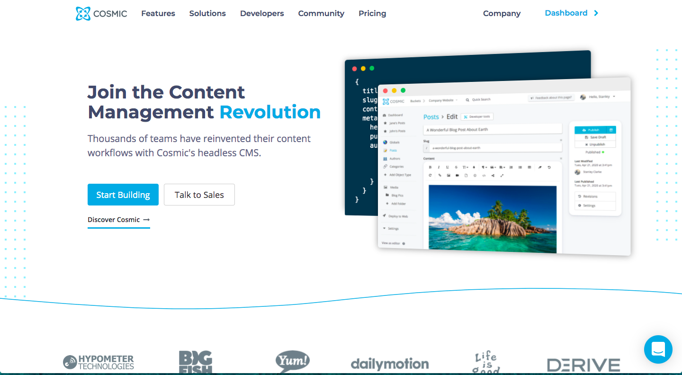Screen dimensions: 682x375
Task: Open the Community menu
Action: (x=321, y=13)
